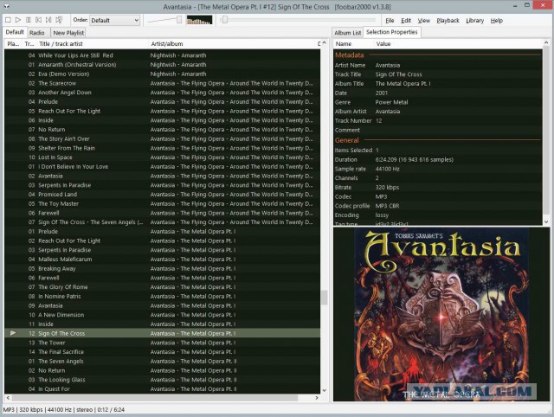Open the Edit menu
Image resolution: width=554 pixels, height=417 pixels.
pos(406,21)
